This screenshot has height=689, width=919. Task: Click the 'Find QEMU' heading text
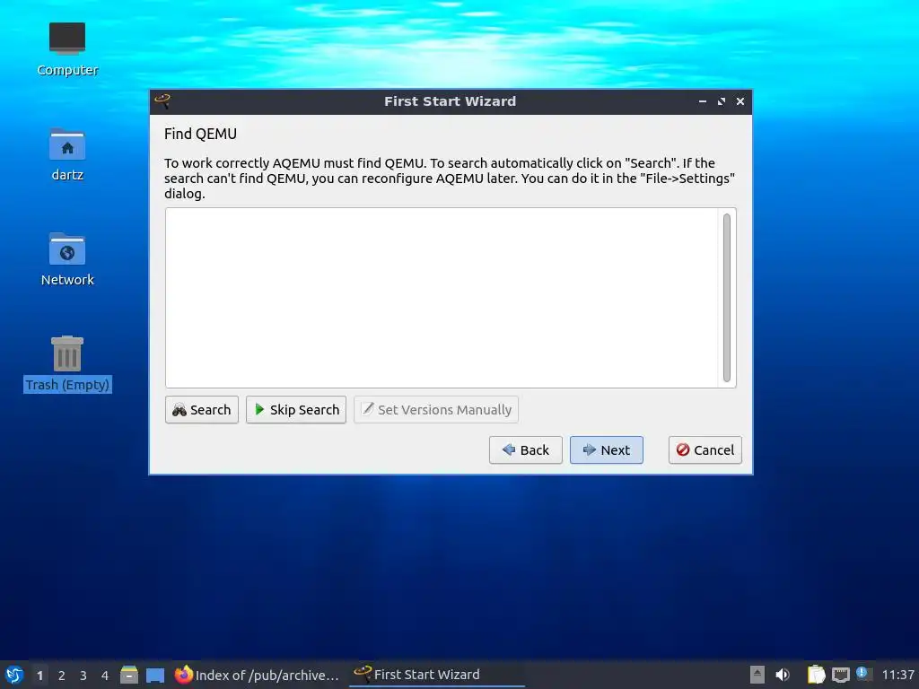tap(200, 135)
